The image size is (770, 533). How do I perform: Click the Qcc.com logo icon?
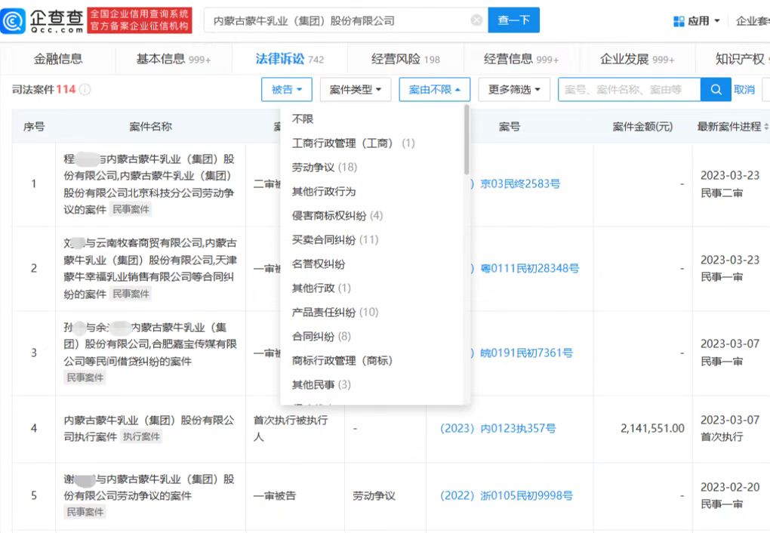click(x=14, y=20)
